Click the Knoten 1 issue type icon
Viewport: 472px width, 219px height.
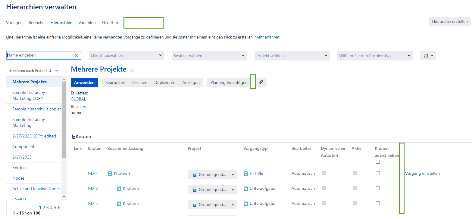coord(110,174)
